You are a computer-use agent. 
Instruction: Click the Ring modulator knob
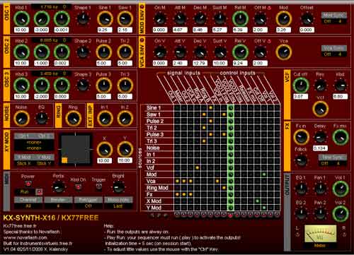pos(73,119)
